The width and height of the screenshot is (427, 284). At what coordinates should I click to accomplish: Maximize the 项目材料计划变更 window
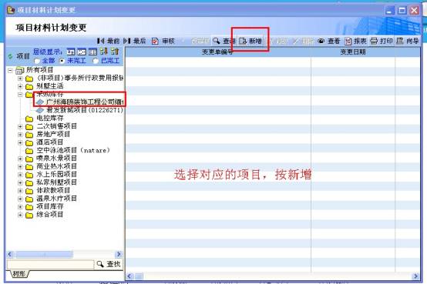402,10
